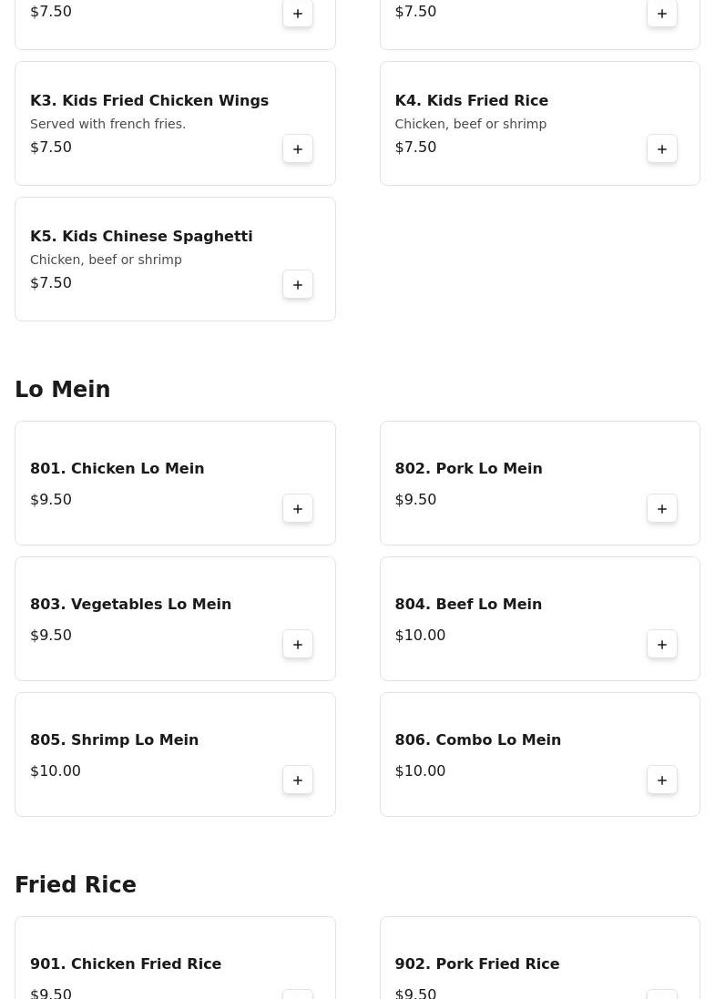Add K3 Kids Fried Chicken Wings to order
The height and width of the screenshot is (999, 715).
tap(298, 148)
